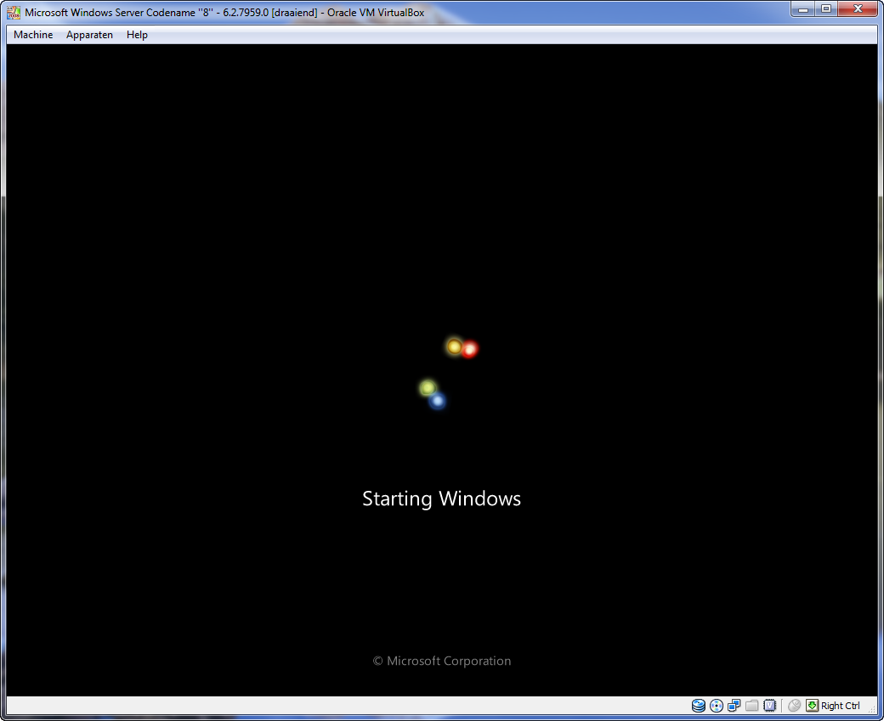The height and width of the screenshot is (721, 884).
Task: Open the Apparaten menu
Action: pyautogui.click(x=89, y=35)
